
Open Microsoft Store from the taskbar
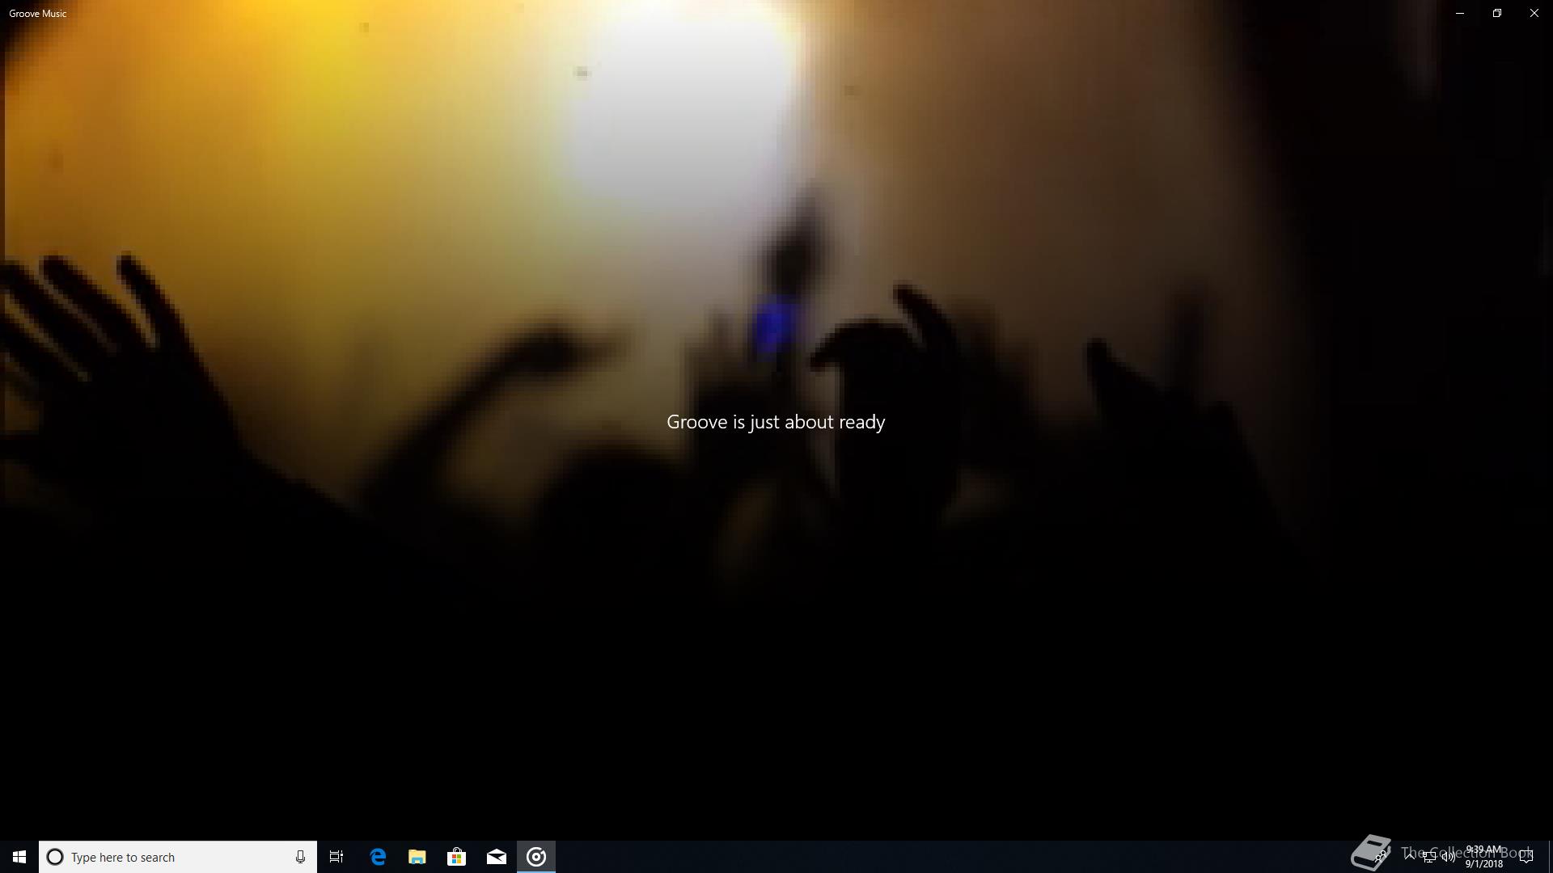click(457, 857)
